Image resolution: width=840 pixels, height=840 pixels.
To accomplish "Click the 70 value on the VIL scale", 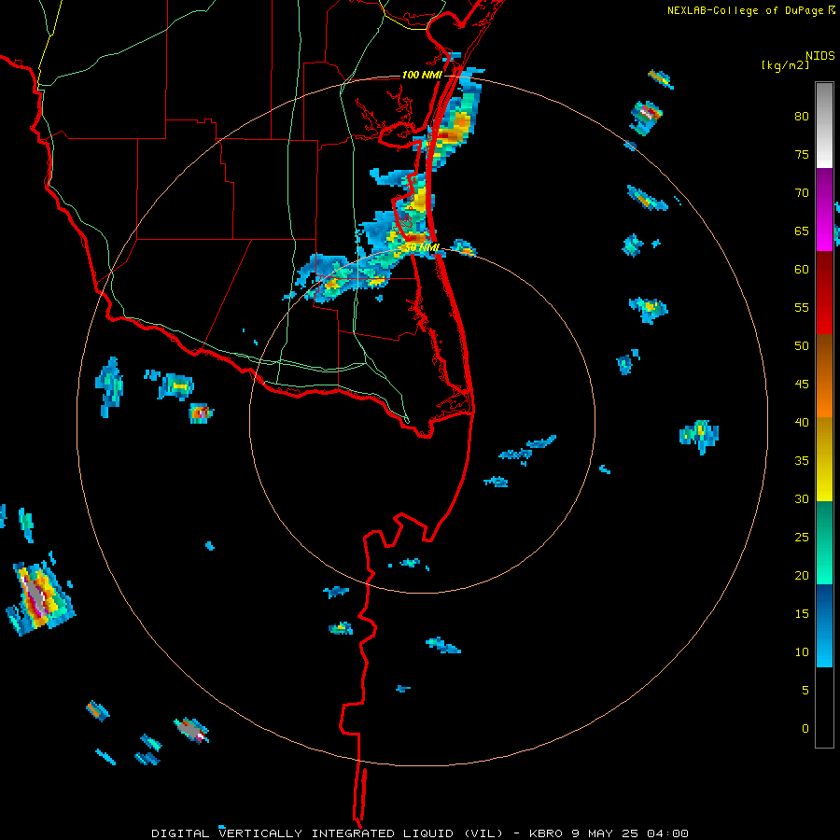I will point(802,193).
